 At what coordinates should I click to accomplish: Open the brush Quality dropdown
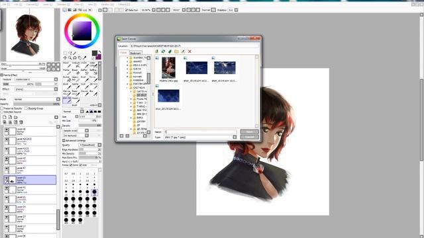99,145
